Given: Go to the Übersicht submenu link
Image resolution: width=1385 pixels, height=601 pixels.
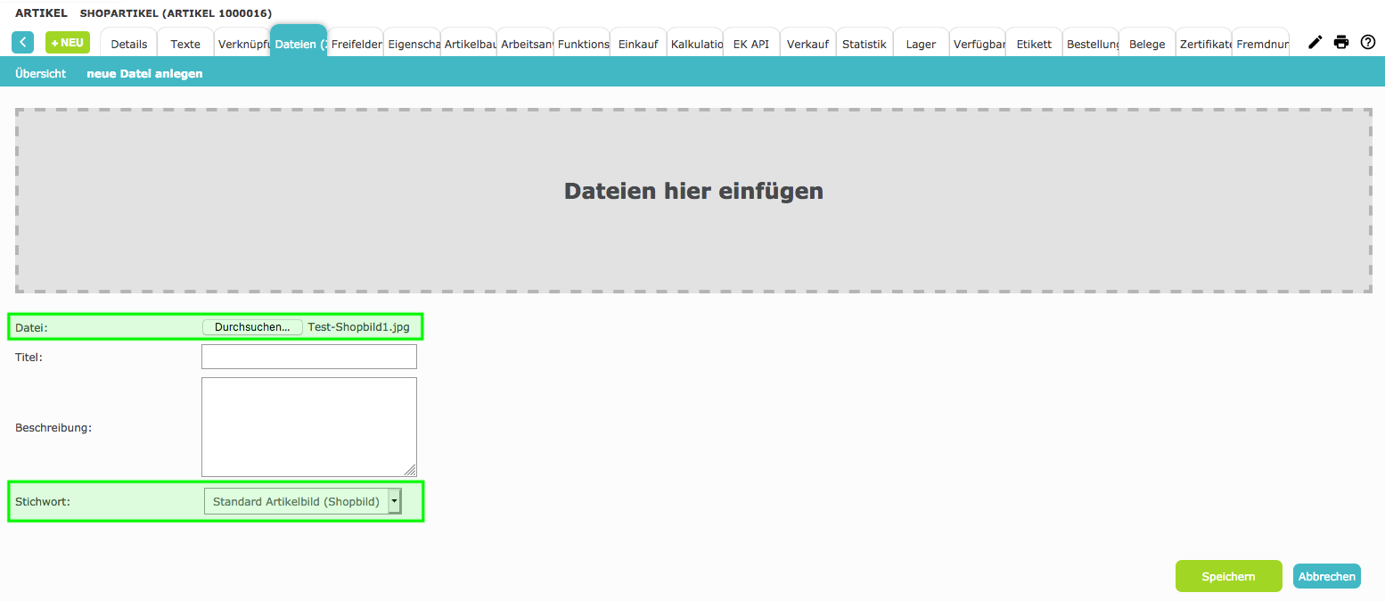Looking at the screenshot, I should (40, 74).
